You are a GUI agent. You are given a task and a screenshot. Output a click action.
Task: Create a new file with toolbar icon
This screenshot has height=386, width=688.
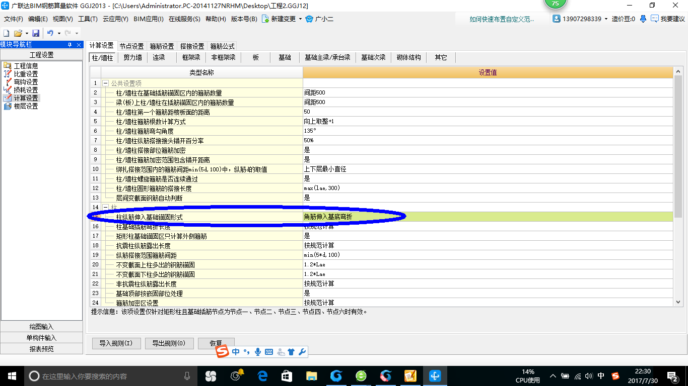7,33
